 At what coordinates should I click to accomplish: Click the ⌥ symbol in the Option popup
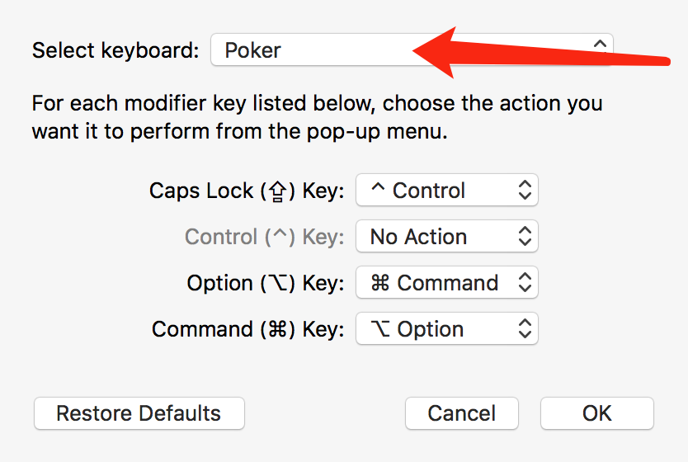pos(380,329)
